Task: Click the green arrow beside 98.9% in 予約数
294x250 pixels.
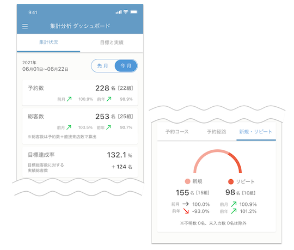Action: [x=109, y=99]
